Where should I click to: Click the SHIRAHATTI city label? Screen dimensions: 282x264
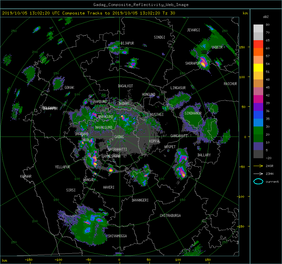(118, 149)
